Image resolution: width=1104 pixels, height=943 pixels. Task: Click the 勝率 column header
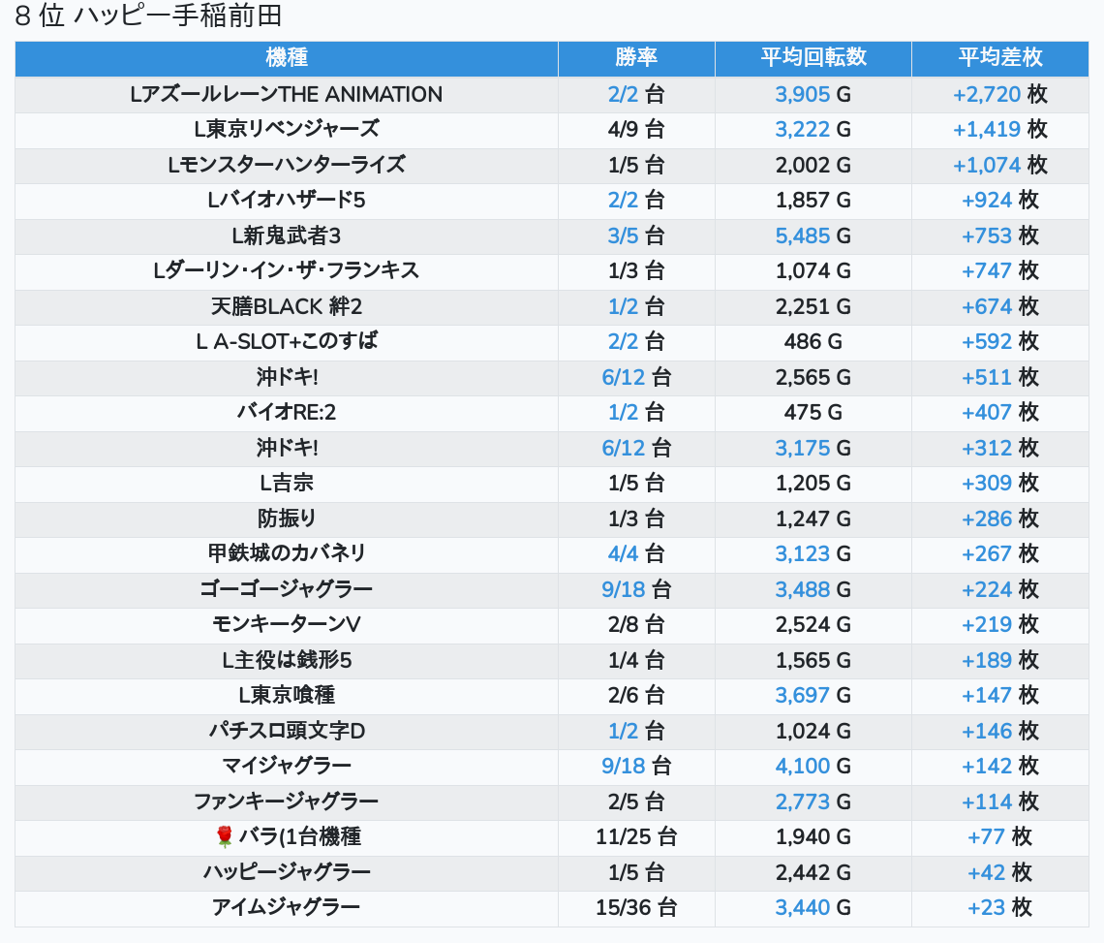(x=636, y=58)
